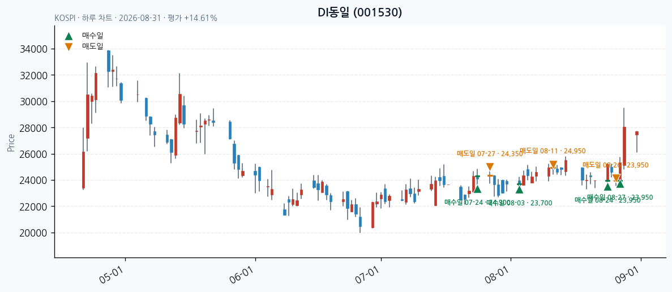Viewport: 672px width, 292px height.
Task: Click the 08-01 x-axis date label
Action: (x=498, y=275)
